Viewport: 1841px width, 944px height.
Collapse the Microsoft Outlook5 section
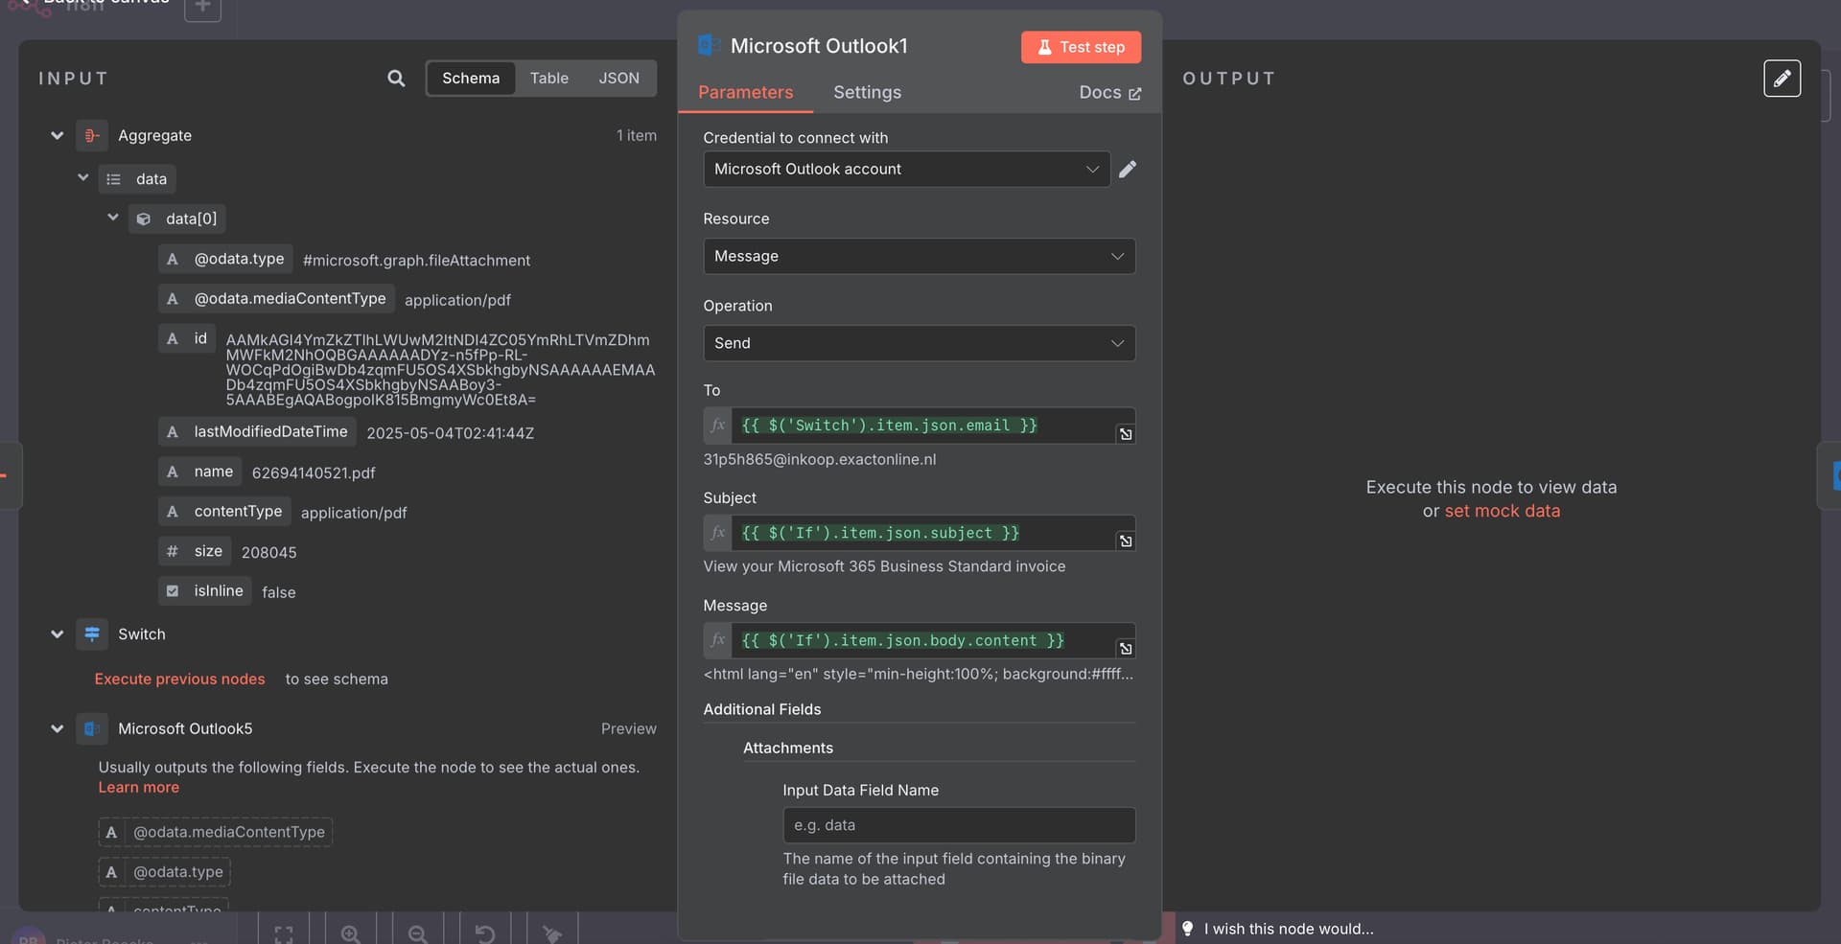pyautogui.click(x=58, y=729)
